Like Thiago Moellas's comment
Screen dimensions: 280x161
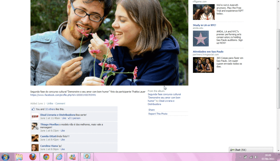point(63,131)
